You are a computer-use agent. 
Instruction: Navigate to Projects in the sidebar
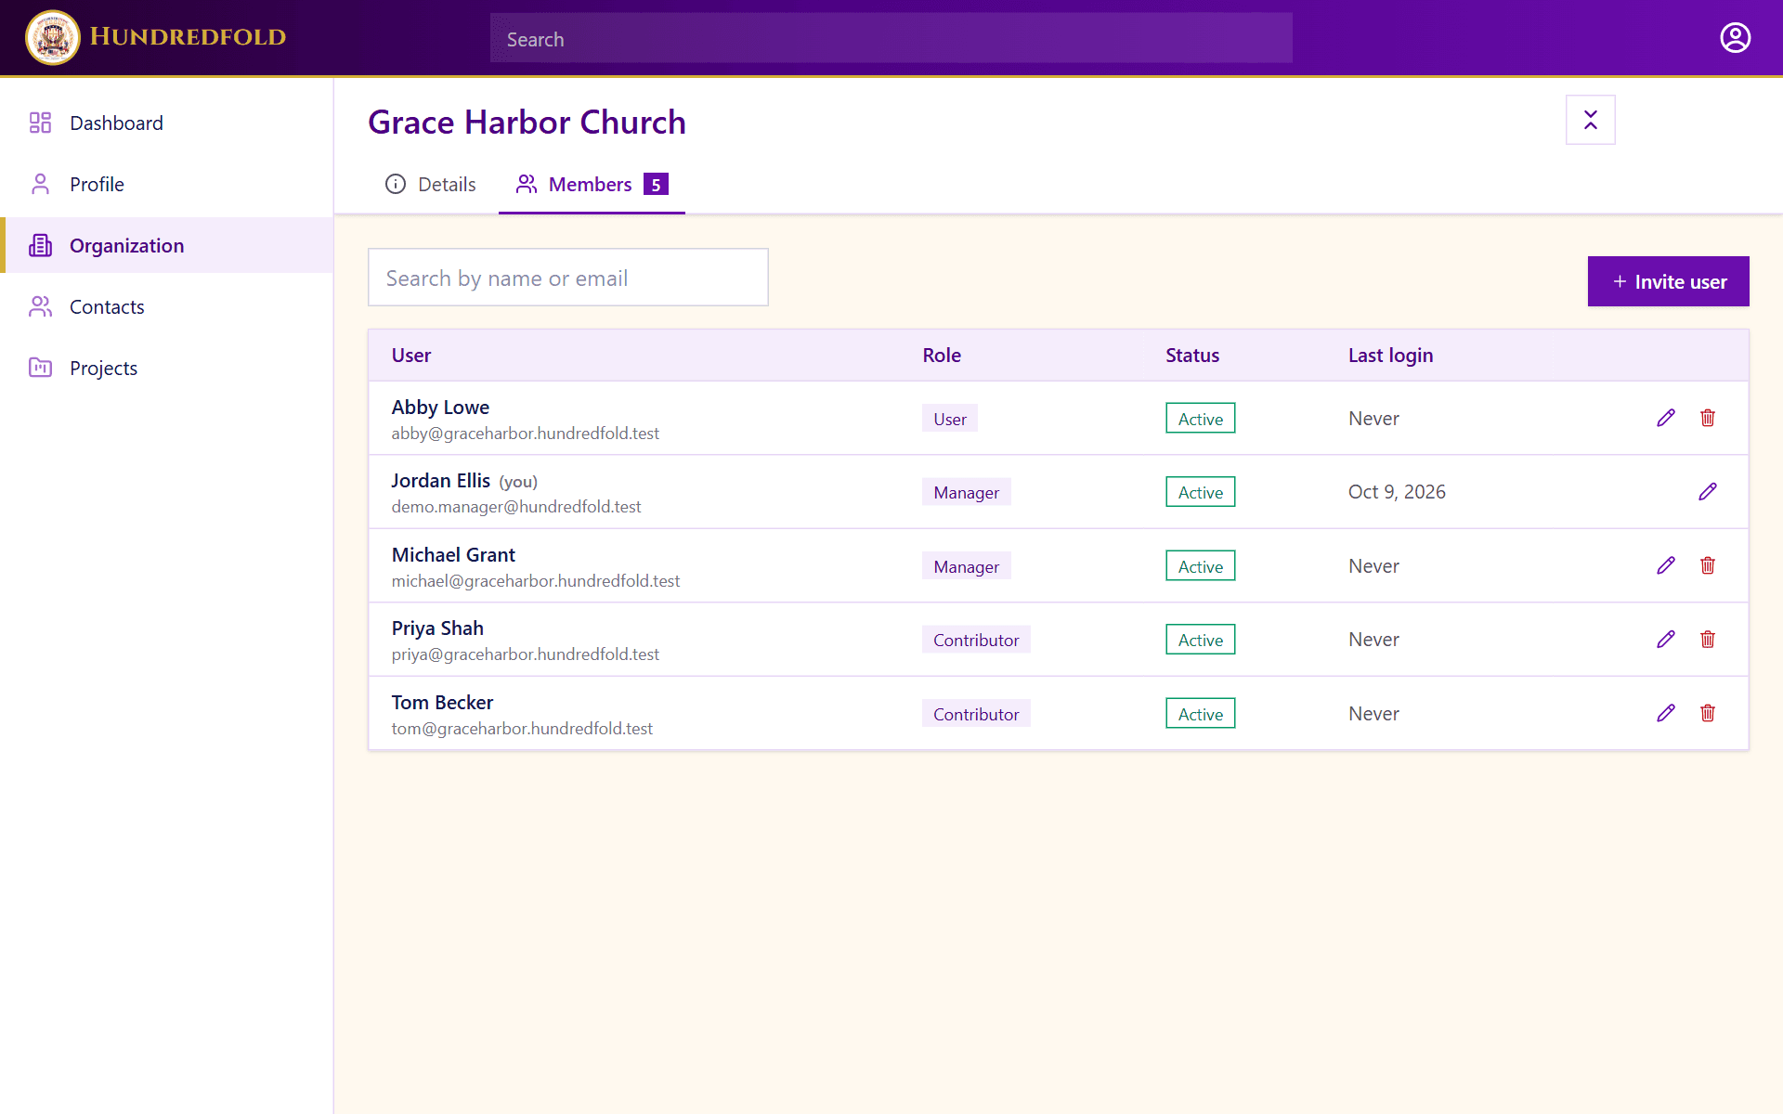pyautogui.click(x=167, y=368)
